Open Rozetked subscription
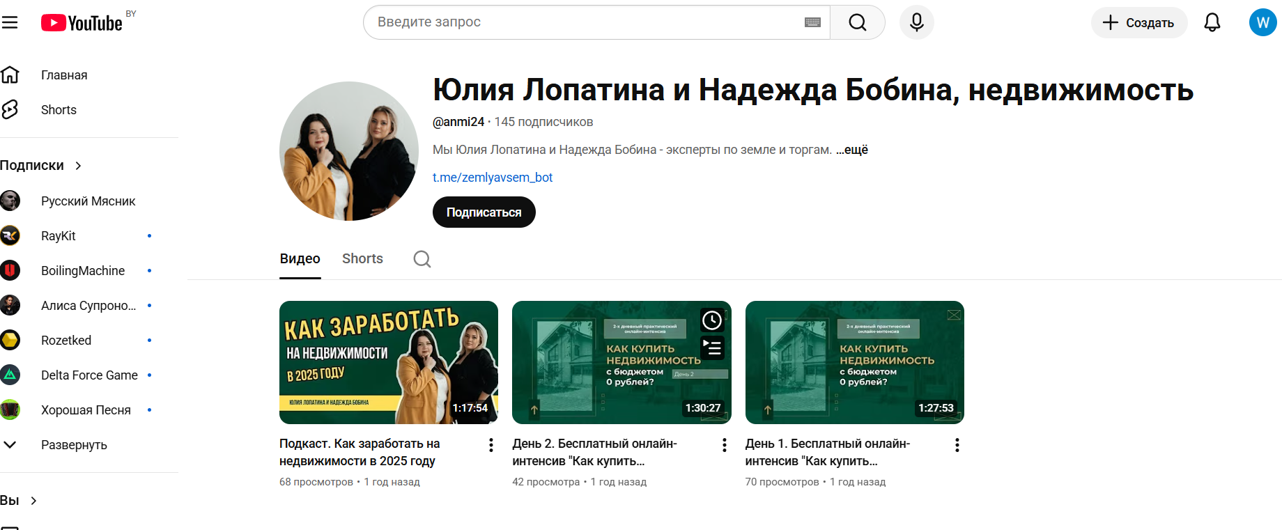The image size is (1282, 530). (x=66, y=340)
